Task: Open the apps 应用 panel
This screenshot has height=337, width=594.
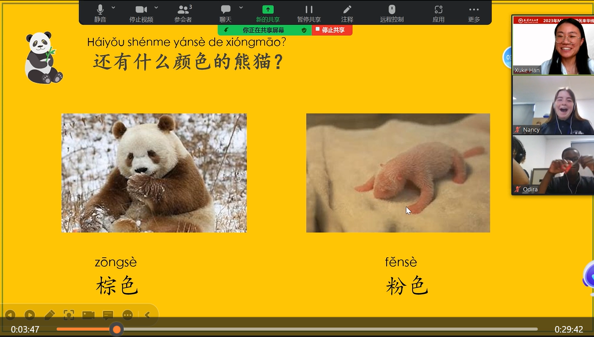Action: point(438,13)
